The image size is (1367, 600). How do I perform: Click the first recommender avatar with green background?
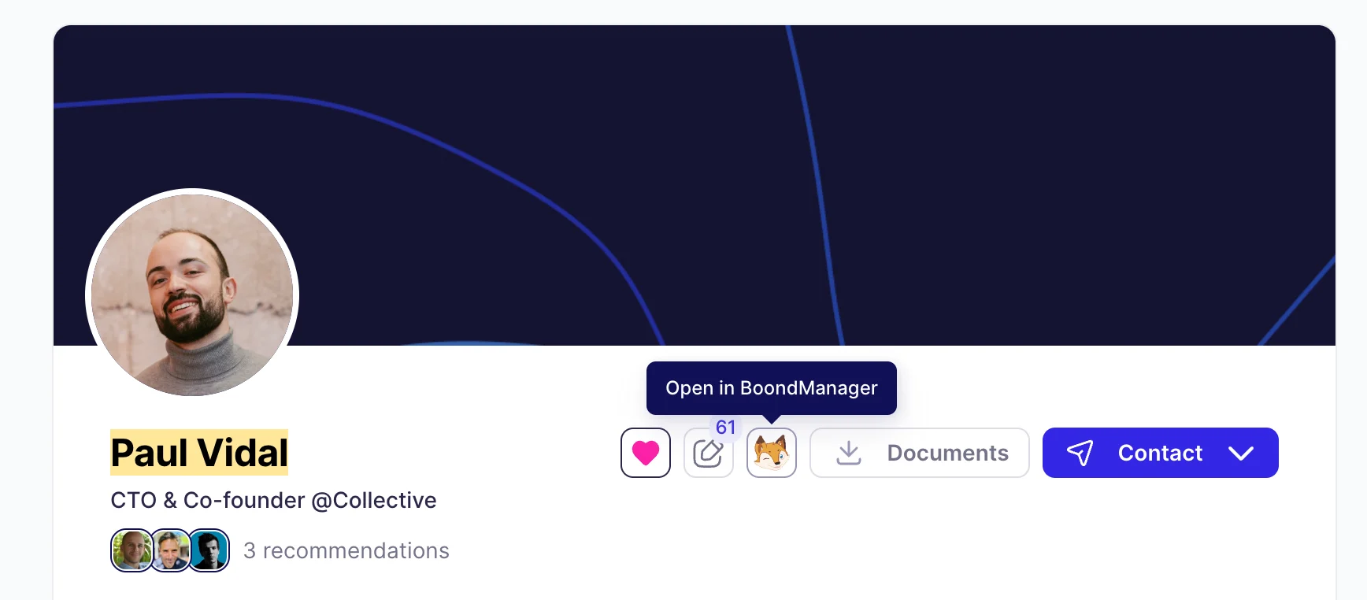(x=132, y=550)
